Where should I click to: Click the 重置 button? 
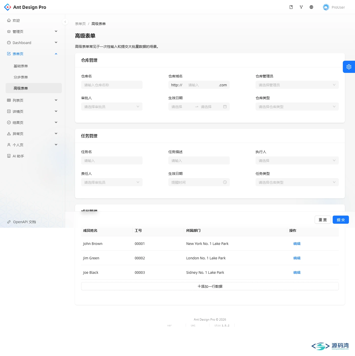323,220
